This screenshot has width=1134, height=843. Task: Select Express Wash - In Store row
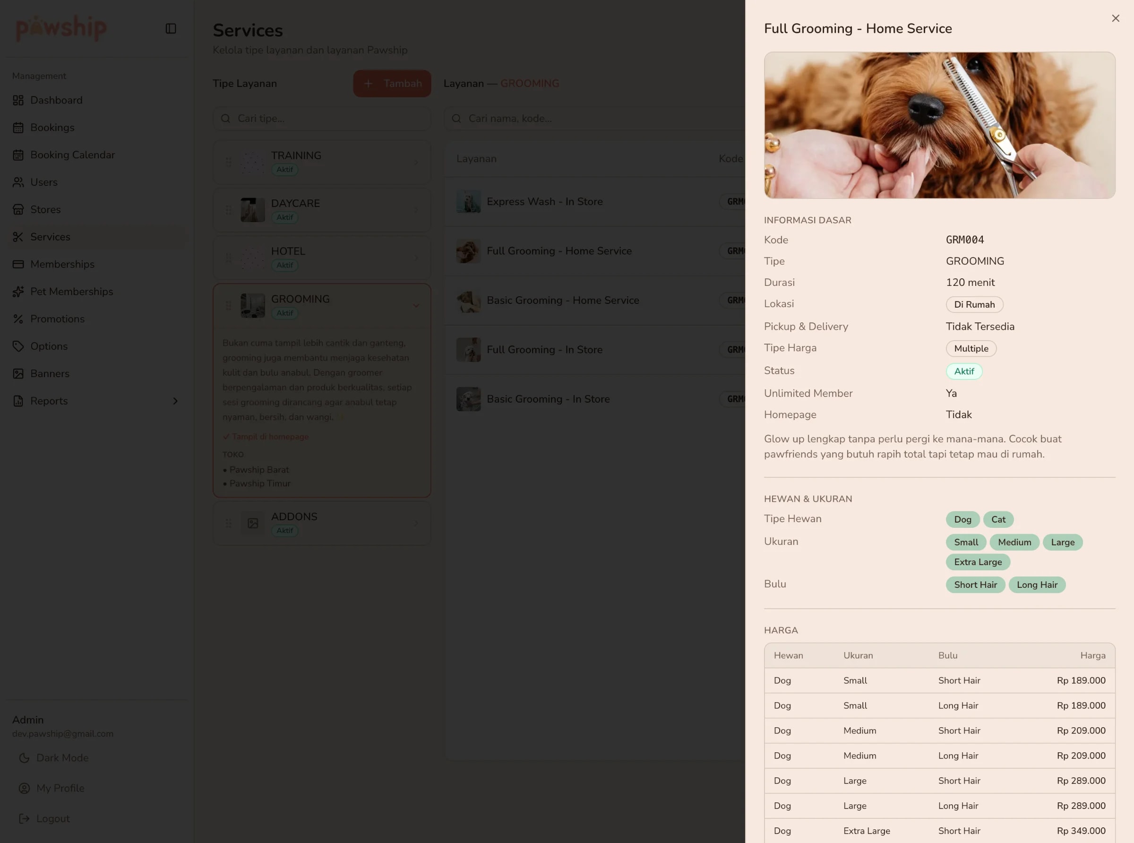[594, 202]
